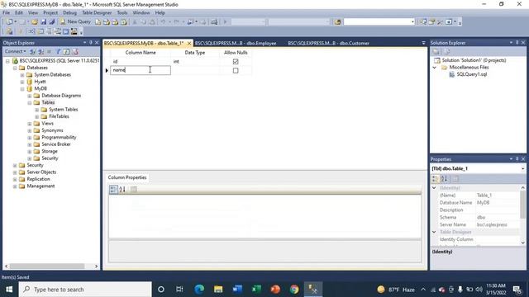Click Analysis Services XMLA Query icon
The image size is (529, 297).
[x=124, y=22]
